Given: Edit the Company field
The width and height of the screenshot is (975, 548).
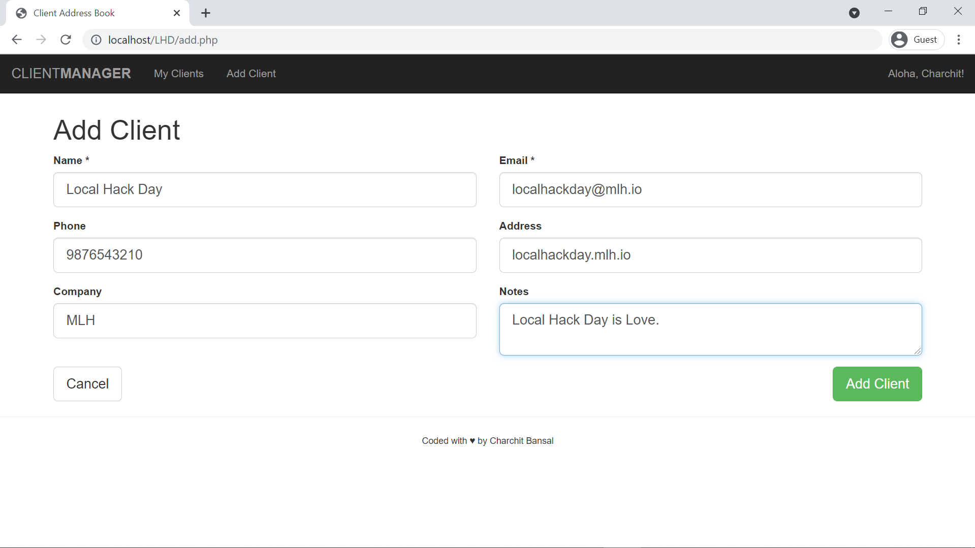Looking at the screenshot, I should click(265, 320).
